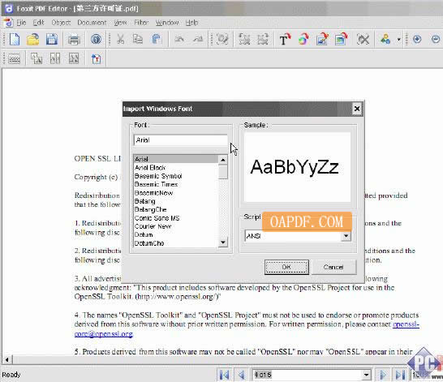Open the Script dropdown showing ANSI

tap(346, 236)
